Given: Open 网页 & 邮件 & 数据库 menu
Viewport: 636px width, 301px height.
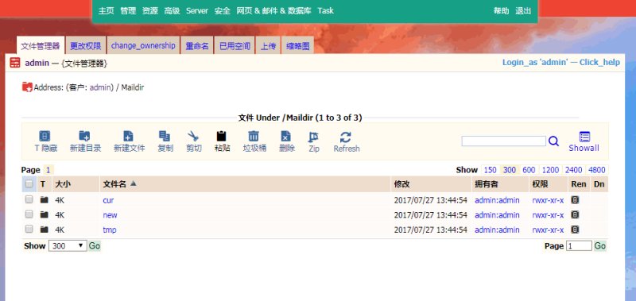Looking at the screenshot, I should pyautogui.click(x=273, y=11).
